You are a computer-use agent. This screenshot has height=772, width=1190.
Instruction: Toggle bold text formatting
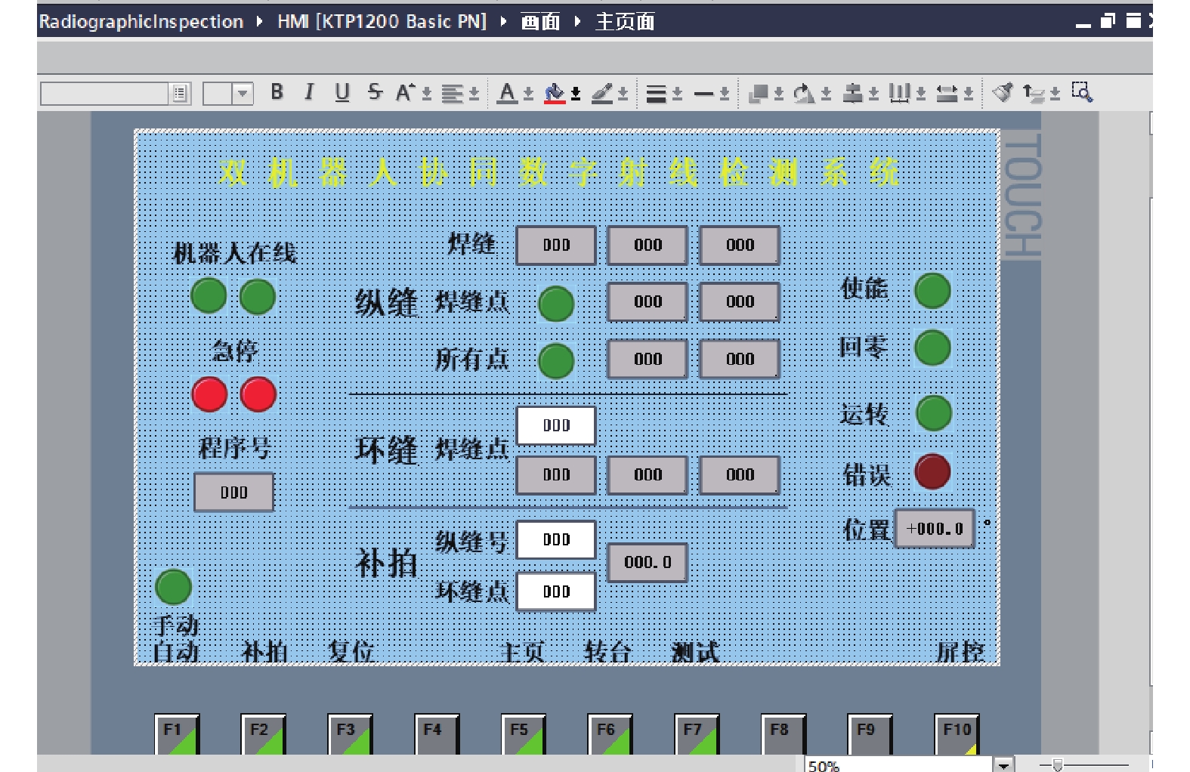pos(277,92)
